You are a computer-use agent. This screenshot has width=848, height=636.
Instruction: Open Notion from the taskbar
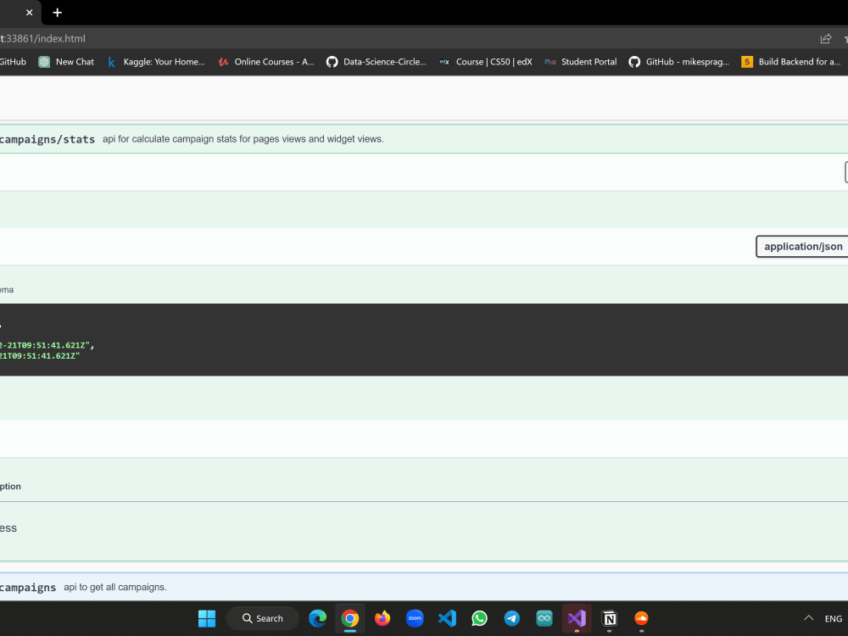609,618
